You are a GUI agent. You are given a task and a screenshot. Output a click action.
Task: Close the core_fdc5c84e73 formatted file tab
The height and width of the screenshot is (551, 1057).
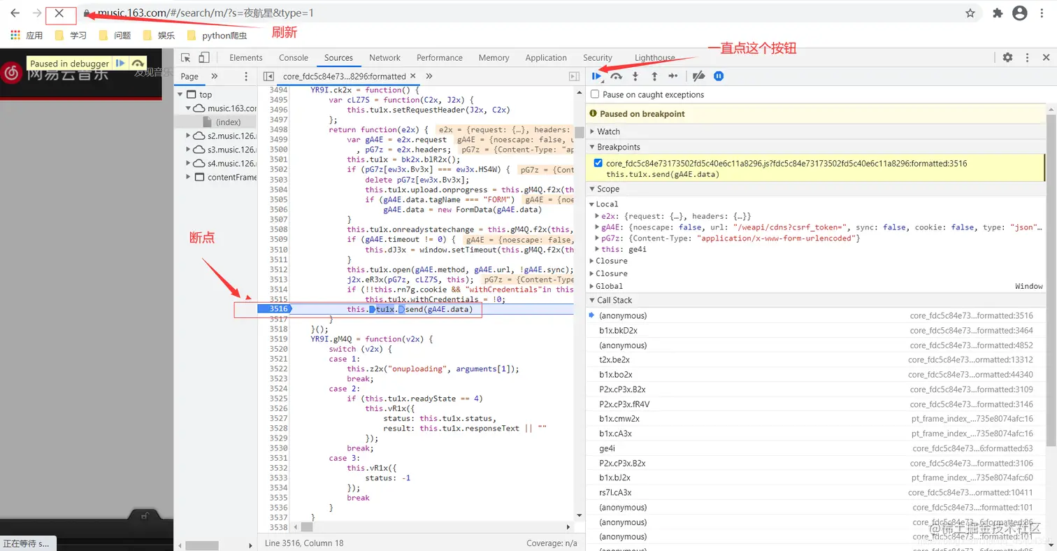click(412, 76)
